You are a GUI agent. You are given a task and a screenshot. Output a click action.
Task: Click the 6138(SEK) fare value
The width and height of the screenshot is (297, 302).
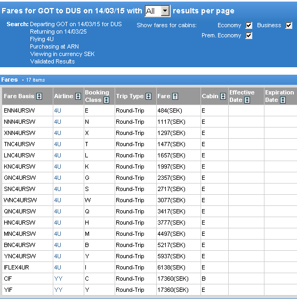coord(171,267)
